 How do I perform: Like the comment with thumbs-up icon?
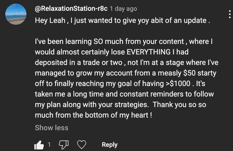coord(39,144)
